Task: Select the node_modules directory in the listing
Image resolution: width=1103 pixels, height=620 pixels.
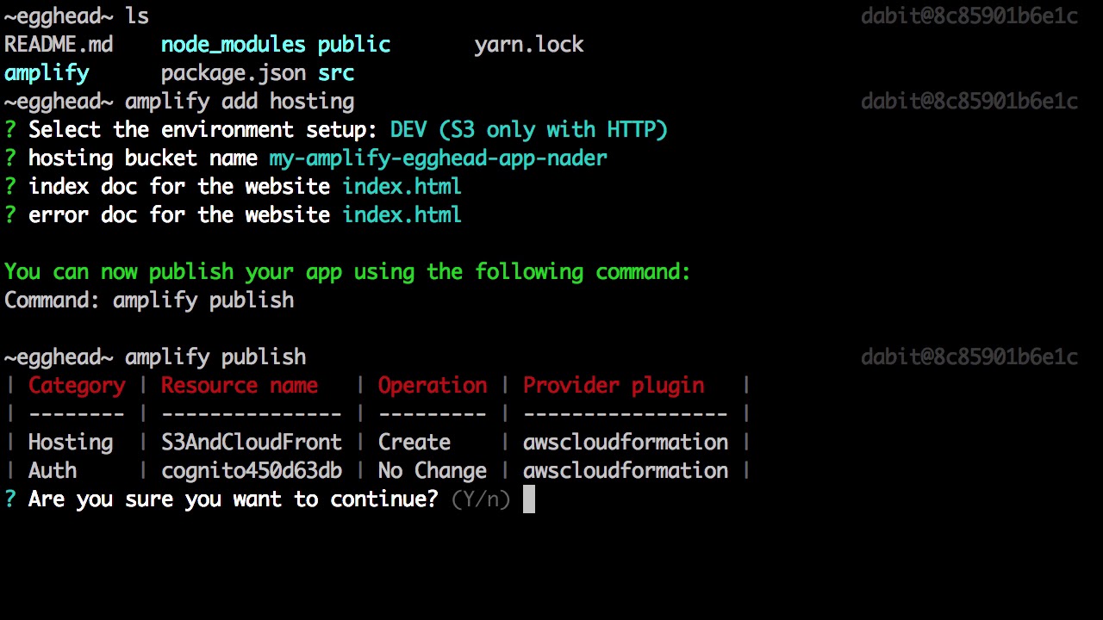Action: (233, 45)
